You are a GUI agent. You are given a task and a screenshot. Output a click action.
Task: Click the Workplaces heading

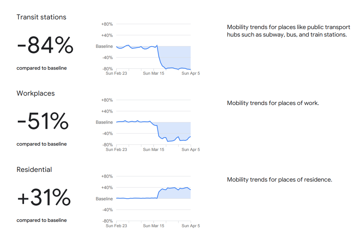[x=36, y=93]
